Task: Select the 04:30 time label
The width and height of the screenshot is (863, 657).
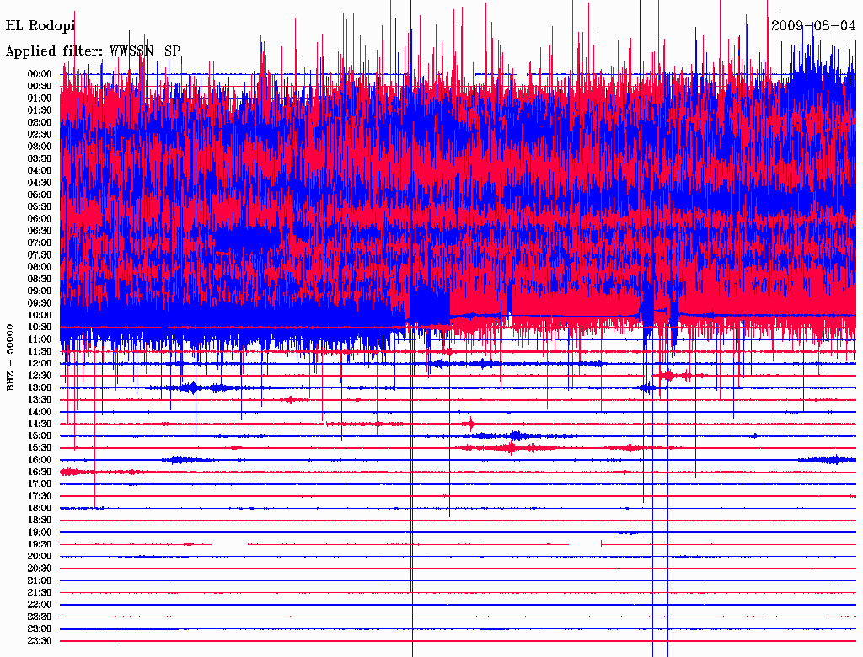Action: click(40, 183)
